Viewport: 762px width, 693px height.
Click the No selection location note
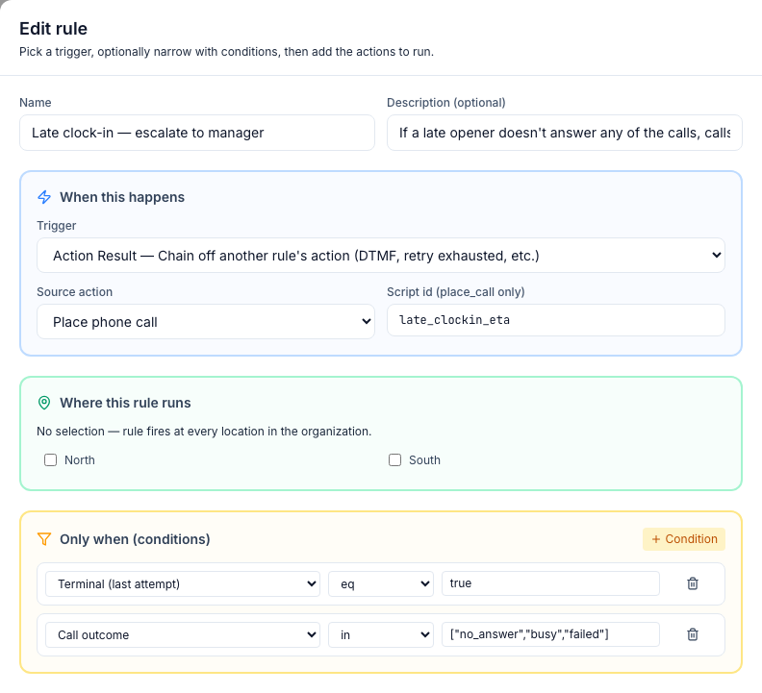(x=204, y=432)
